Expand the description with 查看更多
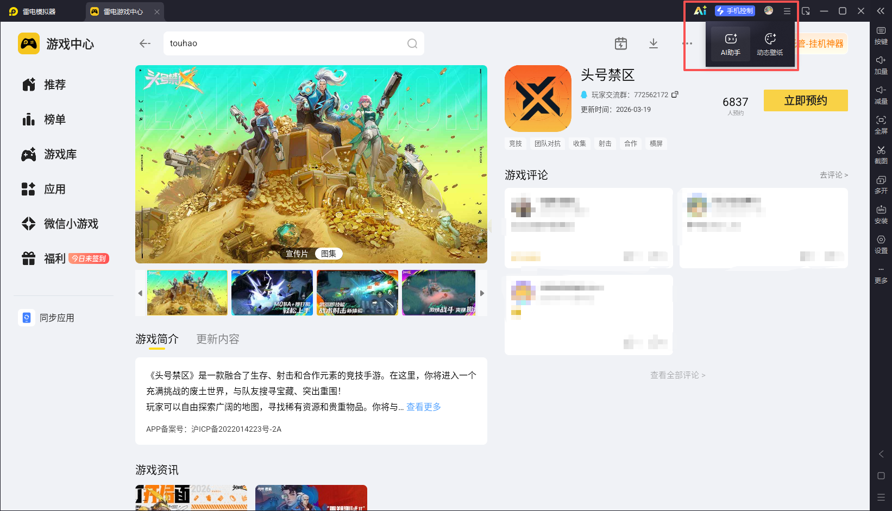 (424, 407)
